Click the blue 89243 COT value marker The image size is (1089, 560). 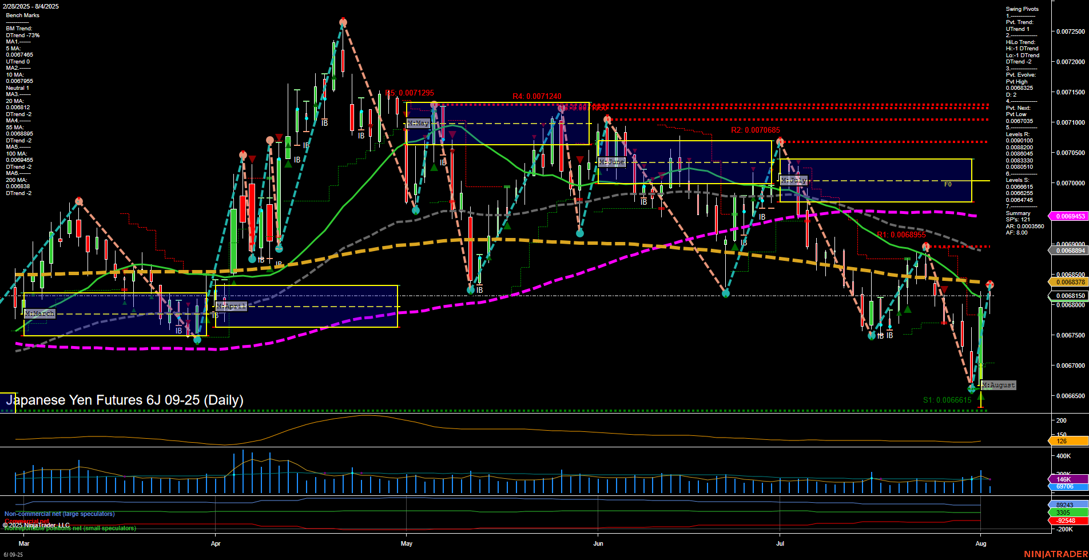click(1068, 505)
